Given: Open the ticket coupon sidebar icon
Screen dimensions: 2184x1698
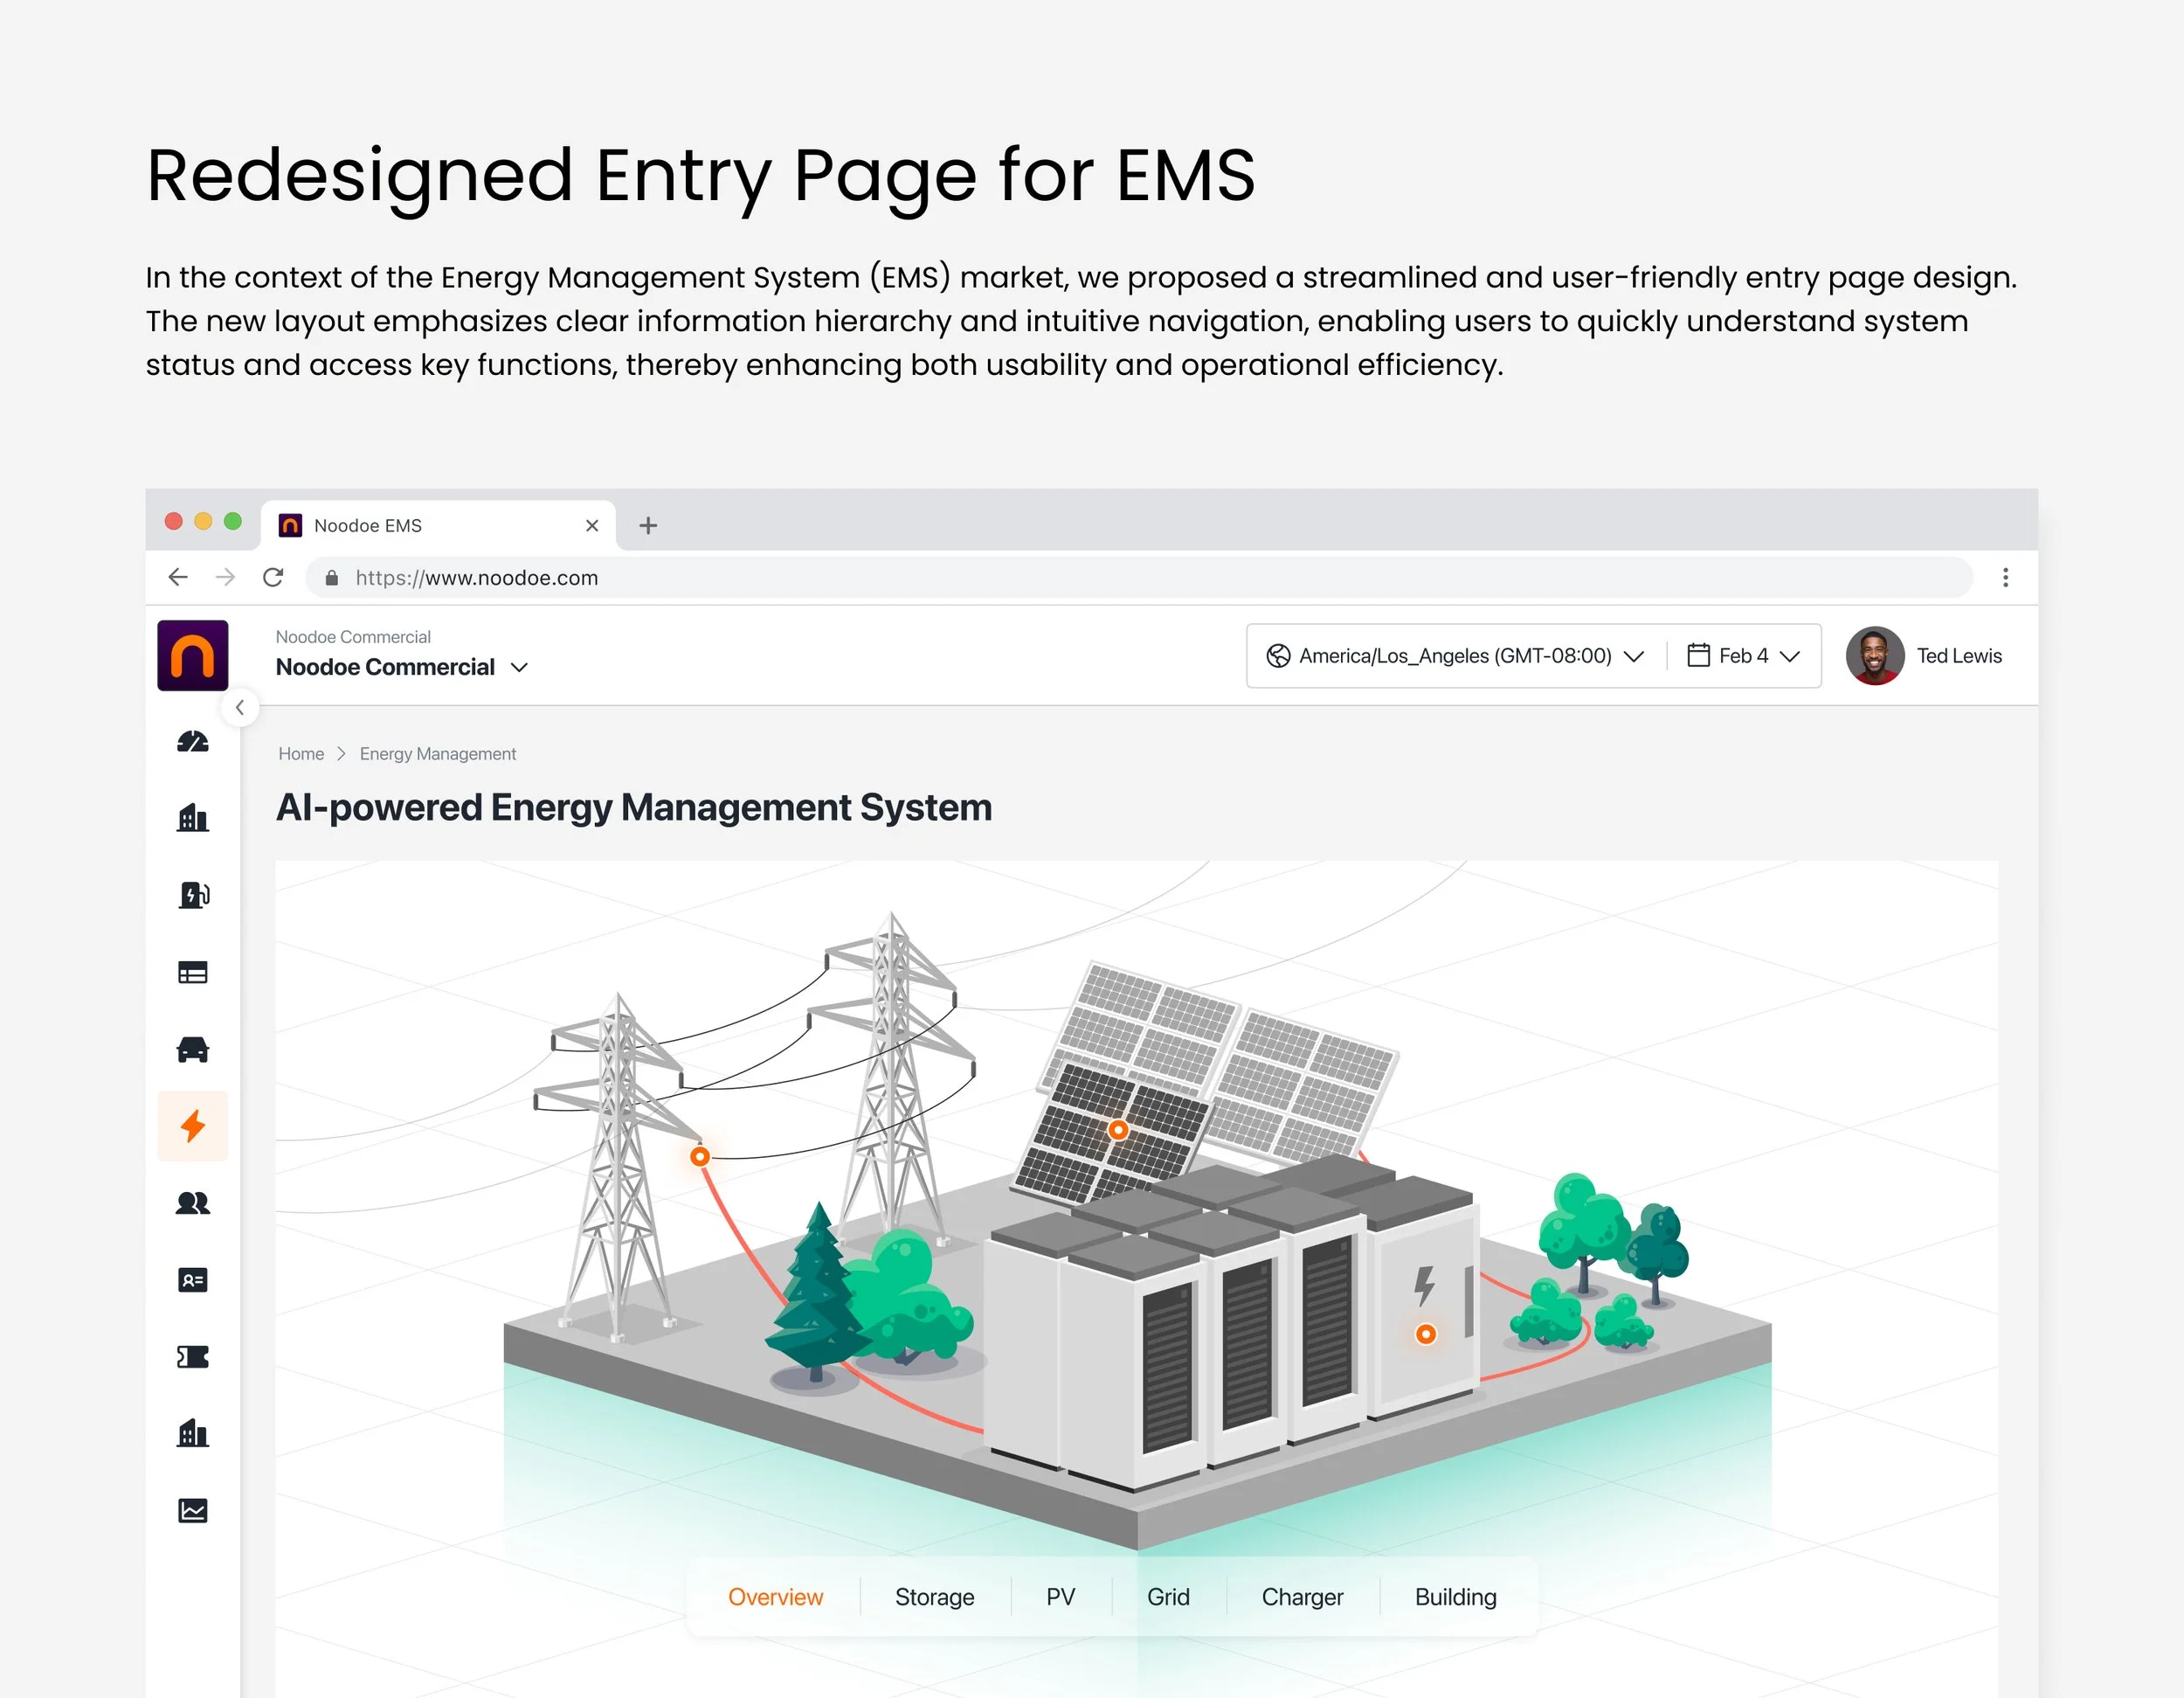Looking at the screenshot, I should click(x=192, y=1357).
